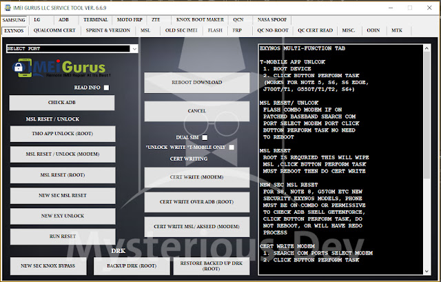Toggle the DUAL SIM checkbox

[205, 137]
